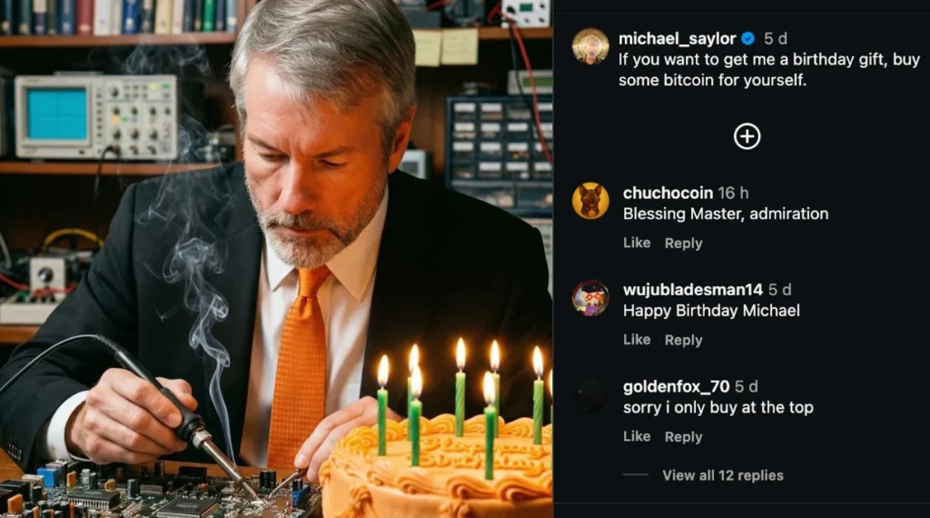Reply to wujubladesman14's comment
The height and width of the screenshot is (518, 930).
[x=683, y=340]
